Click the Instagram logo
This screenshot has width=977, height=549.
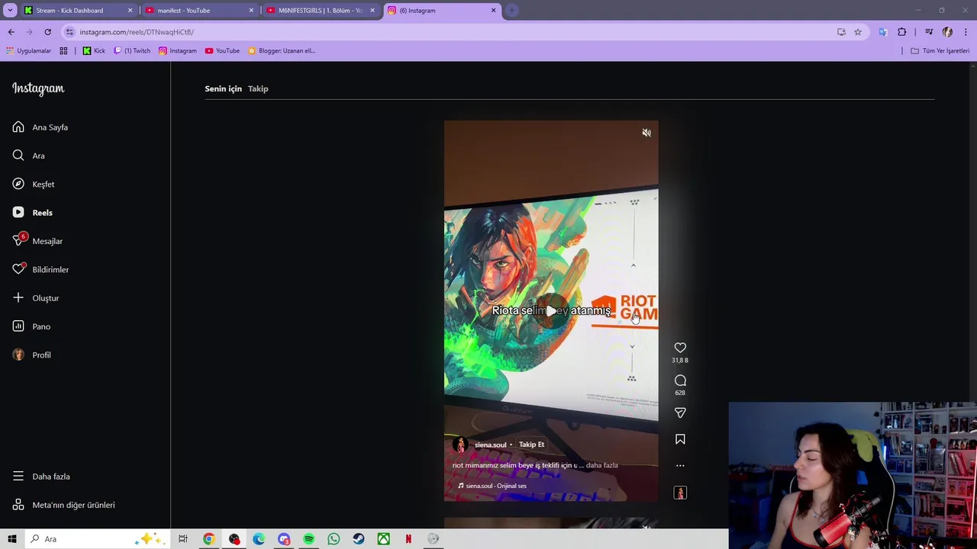pyautogui.click(x=38, y=88)
